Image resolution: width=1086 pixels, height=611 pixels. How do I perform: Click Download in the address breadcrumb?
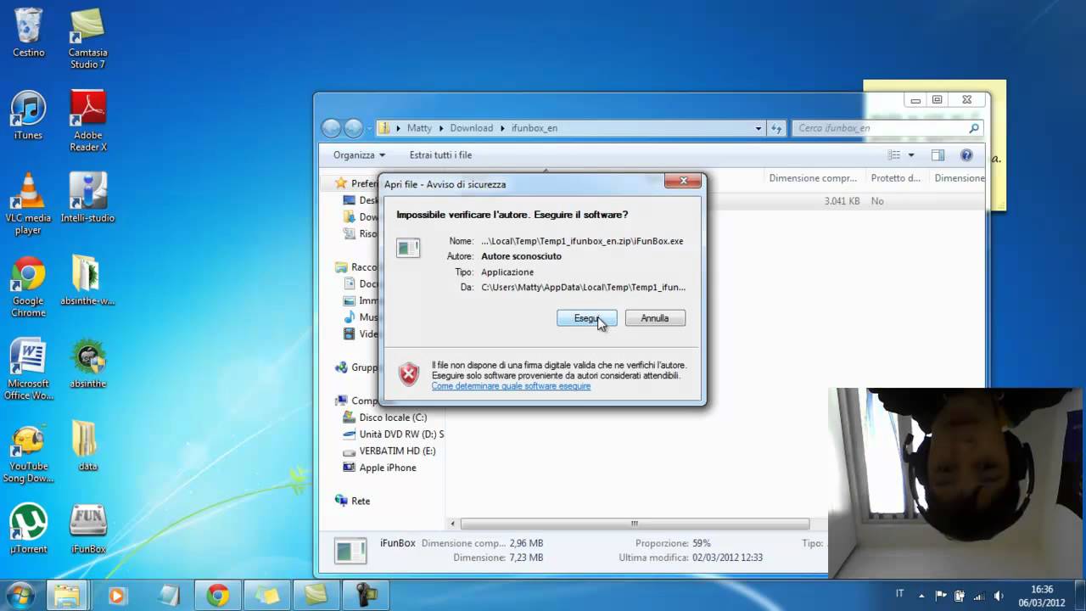(471, 128)
